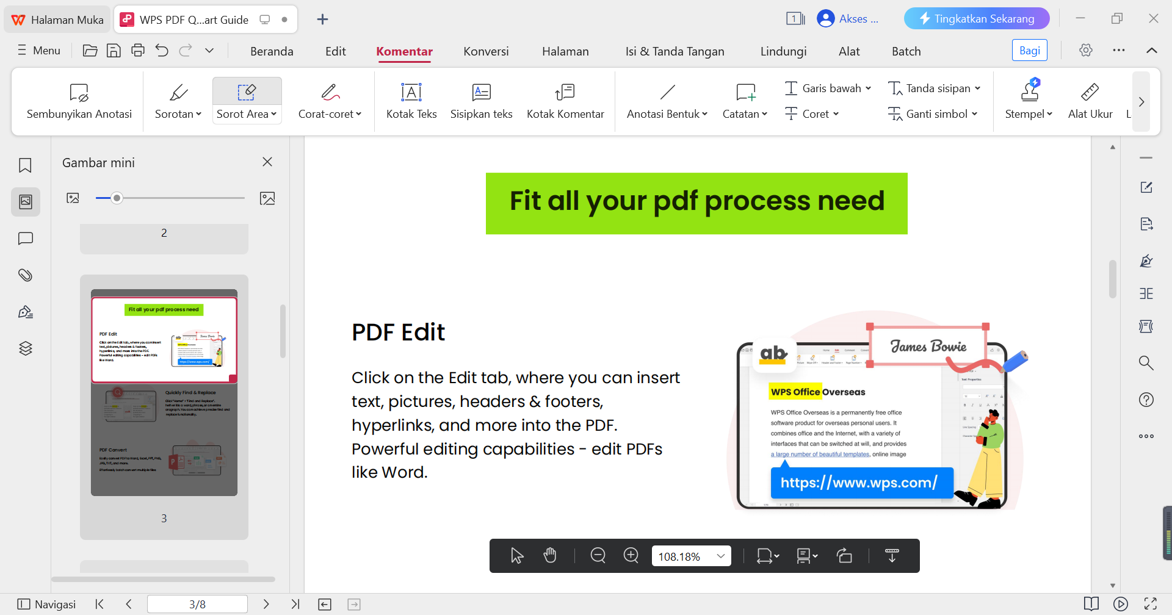Activate the search icon in the right sidebar

tap(1146, 362)
